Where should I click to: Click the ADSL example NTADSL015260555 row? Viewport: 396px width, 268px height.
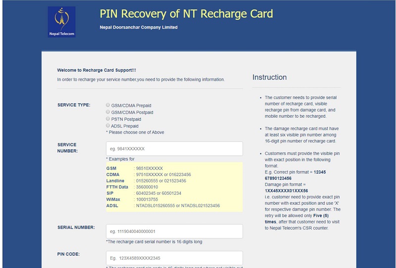click(163, 206)
